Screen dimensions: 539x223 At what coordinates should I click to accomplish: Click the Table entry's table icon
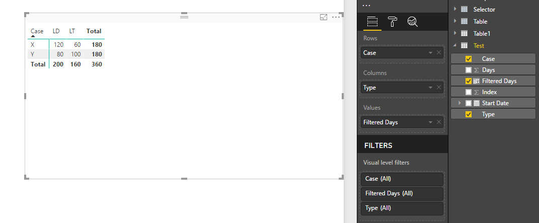464,21
